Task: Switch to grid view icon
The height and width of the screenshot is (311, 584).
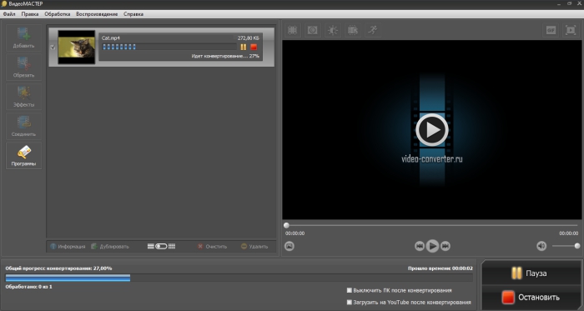Action: tap(172, 246)
